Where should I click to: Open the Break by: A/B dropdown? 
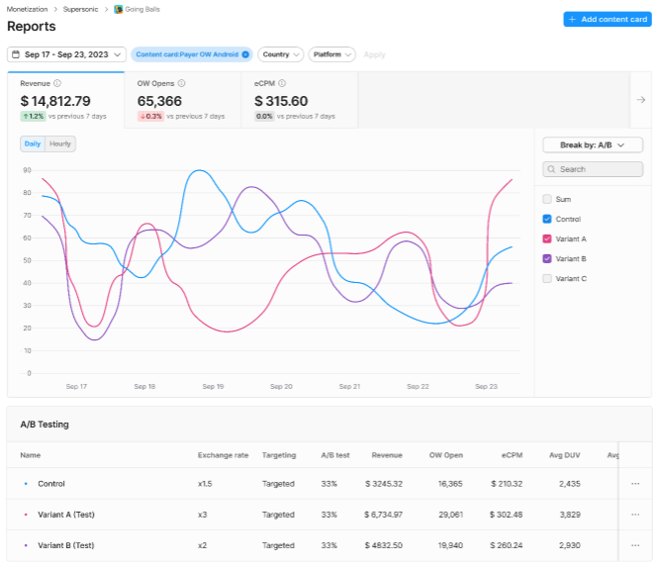[593, 144]
